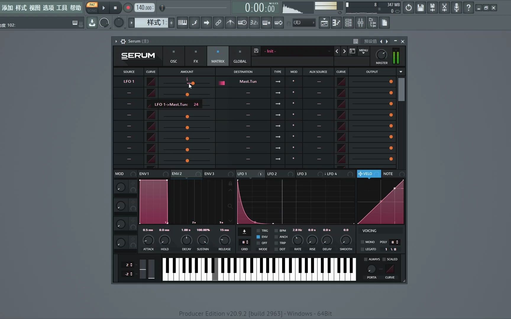Select the LFO 2 tab

(x=280, y=174)
